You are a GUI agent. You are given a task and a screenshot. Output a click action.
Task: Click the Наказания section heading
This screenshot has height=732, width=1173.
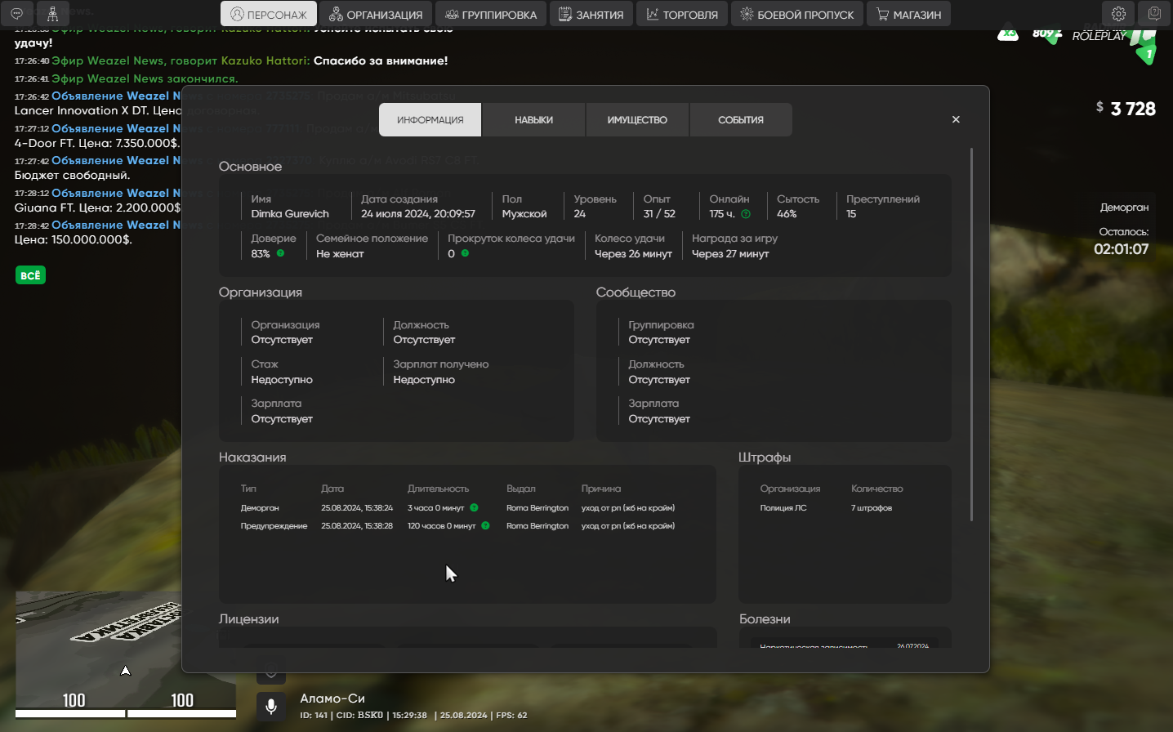click(x=252, y=457)
